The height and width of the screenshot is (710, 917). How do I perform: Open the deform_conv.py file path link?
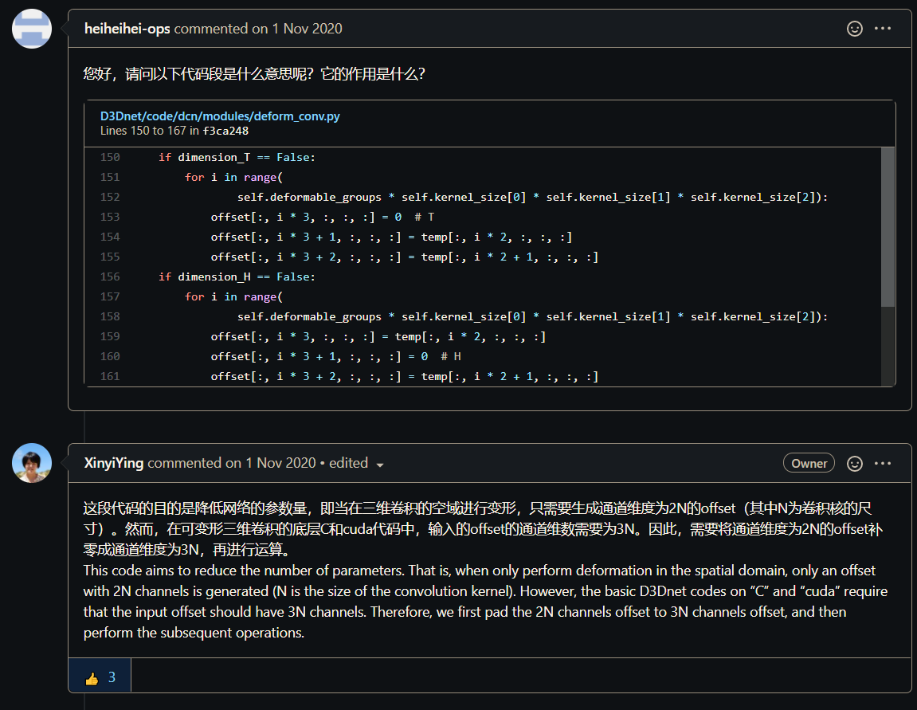coord(220,116)
